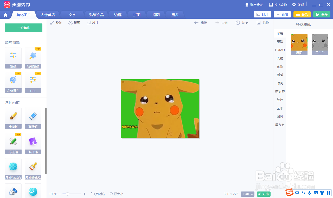Open 设置 settings

point(298,5)
